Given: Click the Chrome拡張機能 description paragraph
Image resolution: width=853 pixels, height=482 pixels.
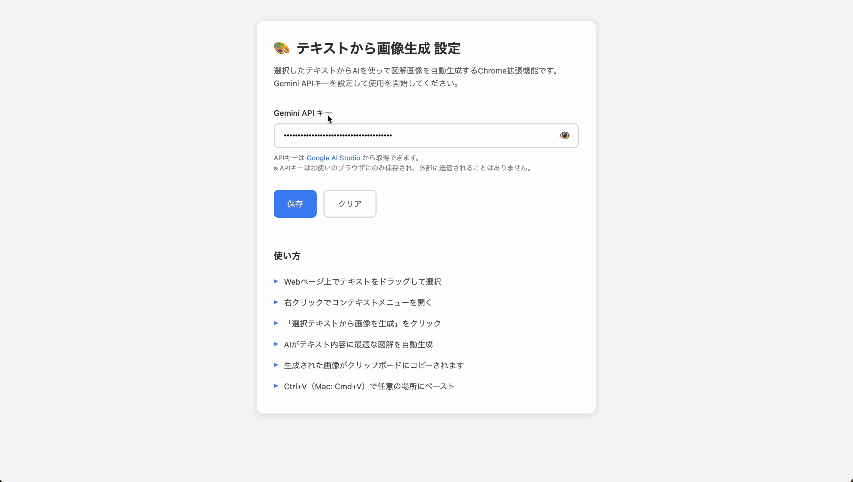Looking at the screenshot, I should [416, 77].
